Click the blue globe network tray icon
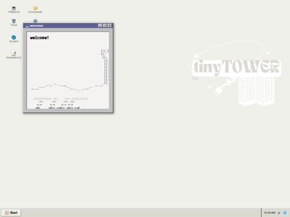290x217 pixels. tap(285, 213)
